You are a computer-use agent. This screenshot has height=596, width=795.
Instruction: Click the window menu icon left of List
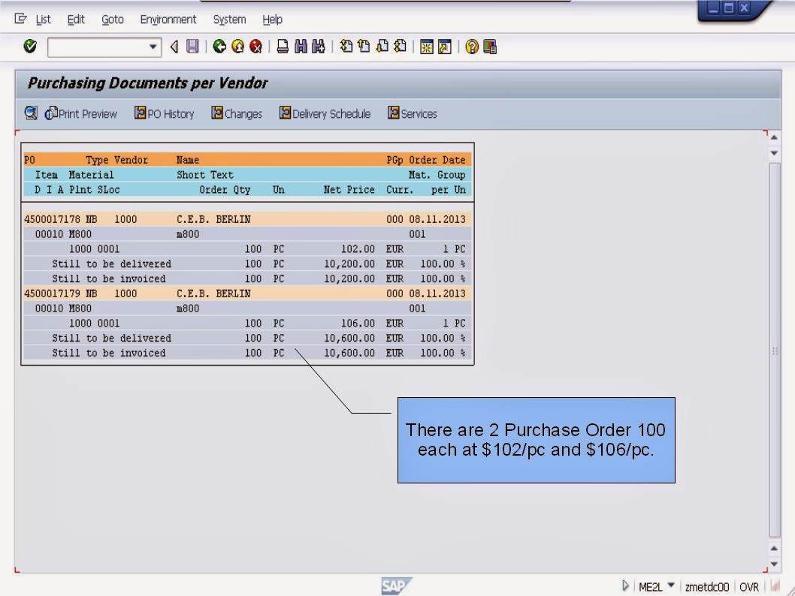click(x=20, y=20)
